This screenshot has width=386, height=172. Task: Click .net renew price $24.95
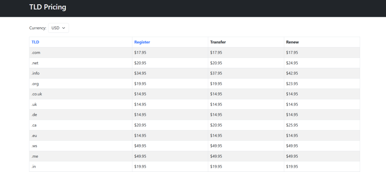[x=292, y=63]
